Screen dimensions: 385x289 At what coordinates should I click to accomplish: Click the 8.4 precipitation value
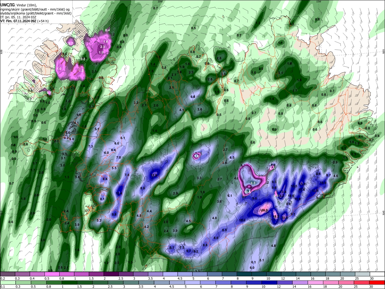click(x=105, y=179)
